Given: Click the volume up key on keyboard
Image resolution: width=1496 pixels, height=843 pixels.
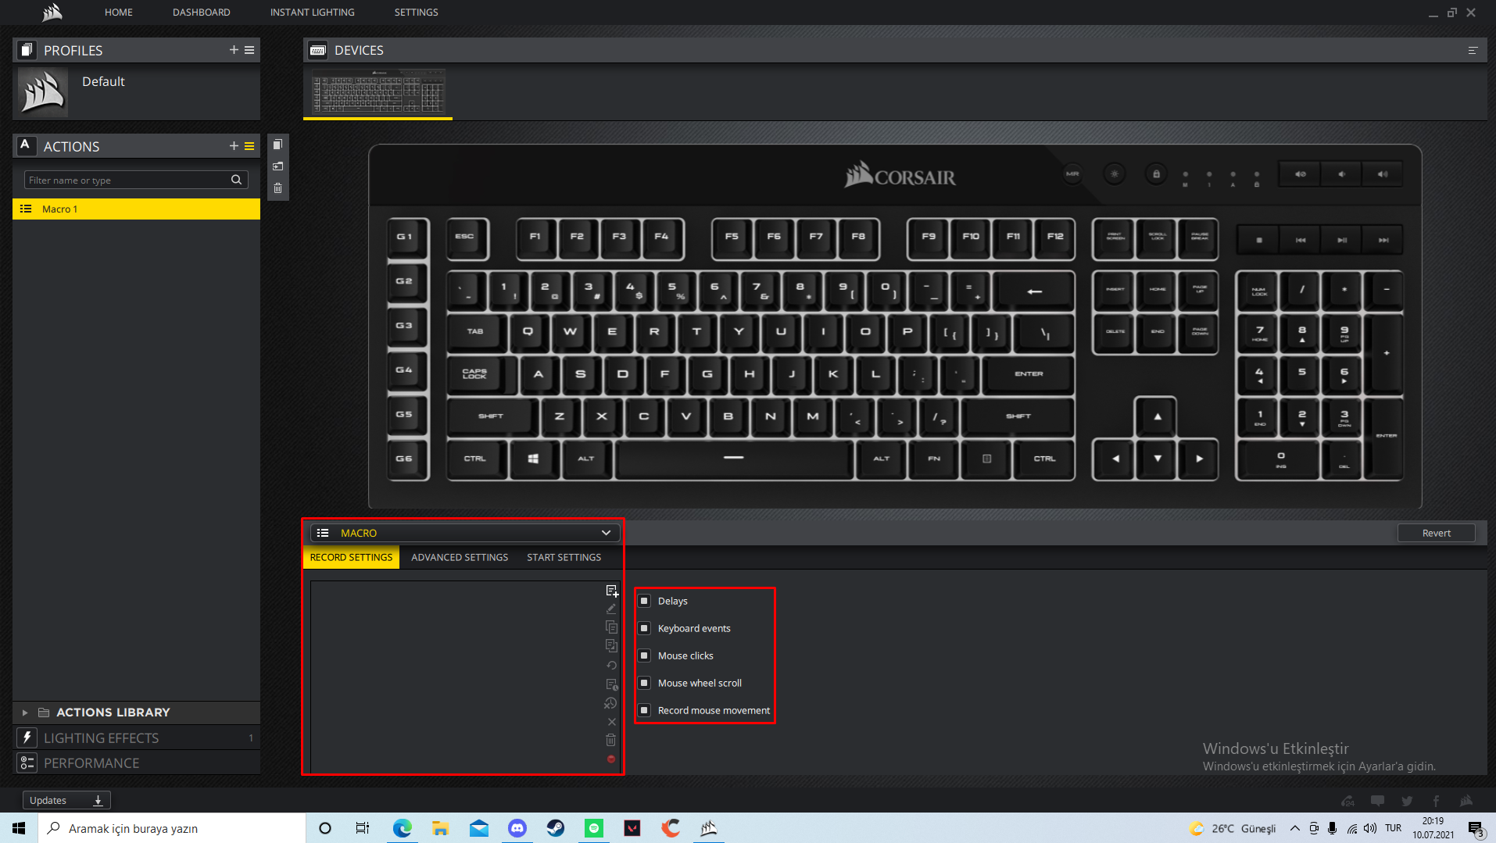Looking at the screenshot, I should tap(1383, 174).
